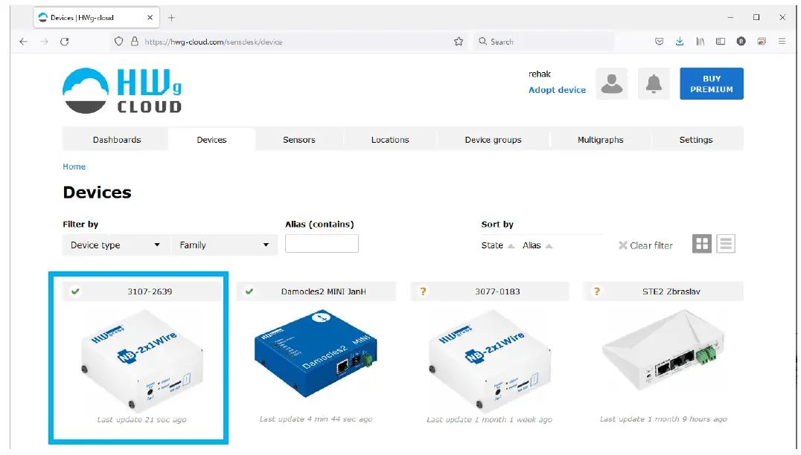Open the Pocket save icon
The width and height of the screenshot is (801, 455).
coord(659,42)
